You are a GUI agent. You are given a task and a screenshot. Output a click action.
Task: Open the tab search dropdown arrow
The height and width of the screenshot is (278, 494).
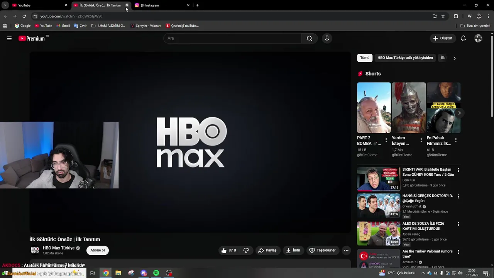[x=5, y=5]
